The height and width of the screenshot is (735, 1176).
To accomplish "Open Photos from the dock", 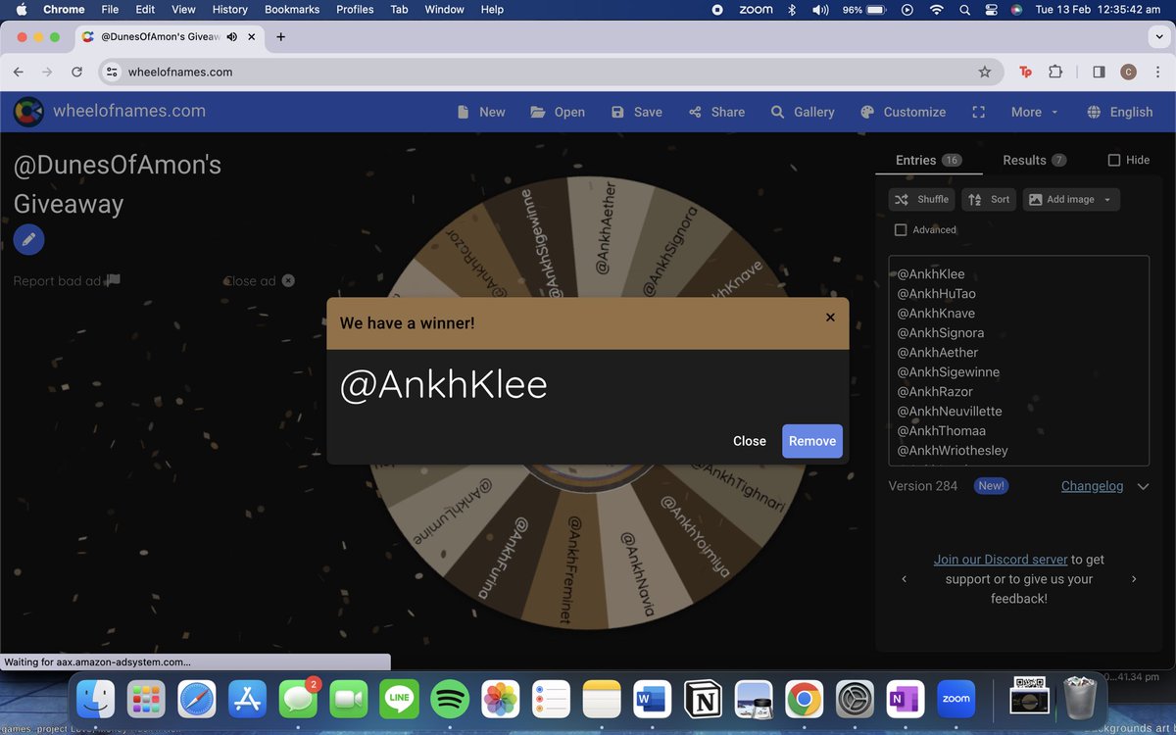I will [x=501, y=699].
